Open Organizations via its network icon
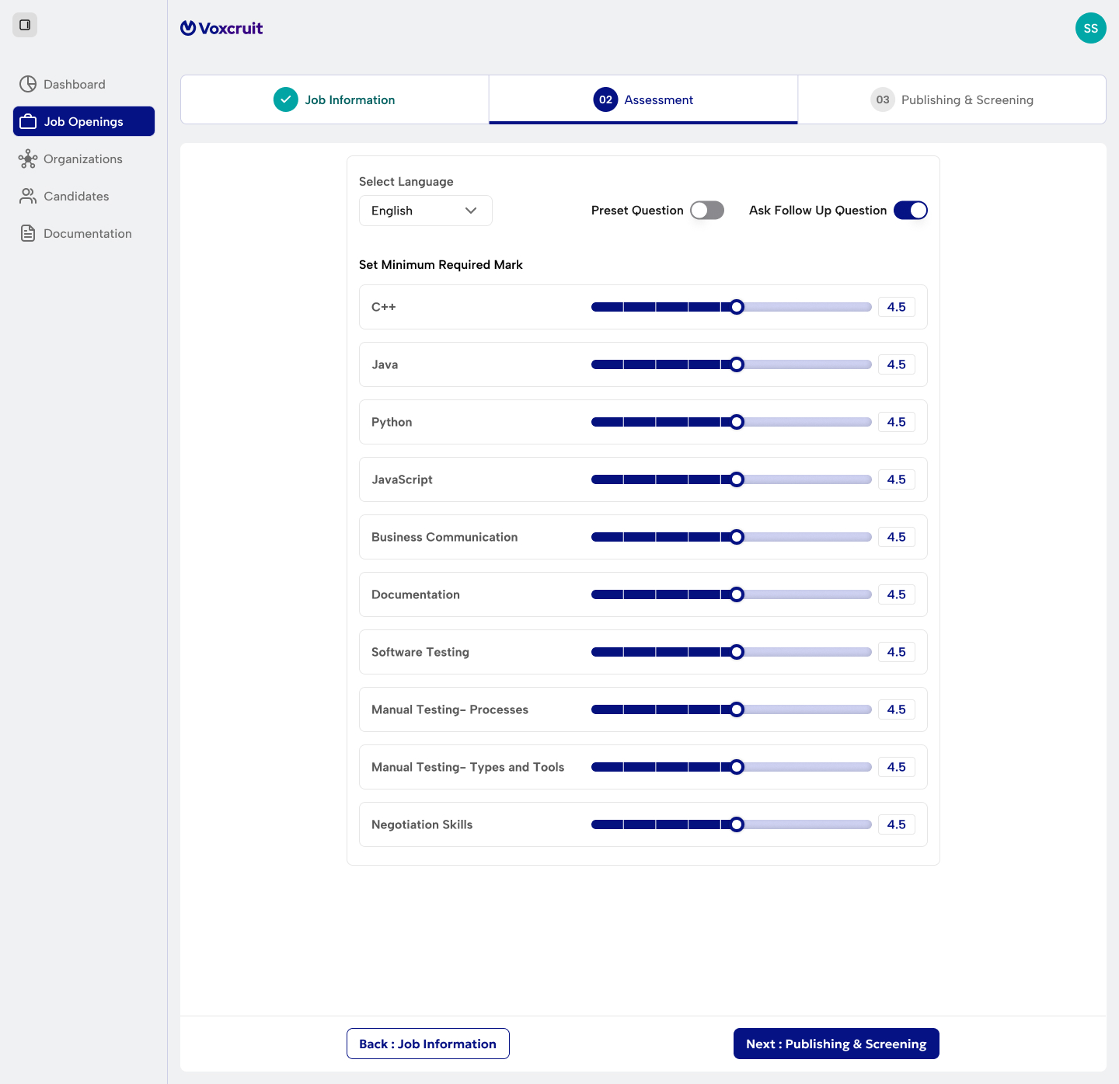Screen dimensions: 1119x1084 28,159
